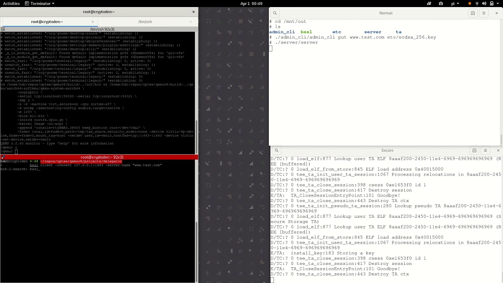
Task: Open search in the Secure terminal window
Action: point(277,150)
